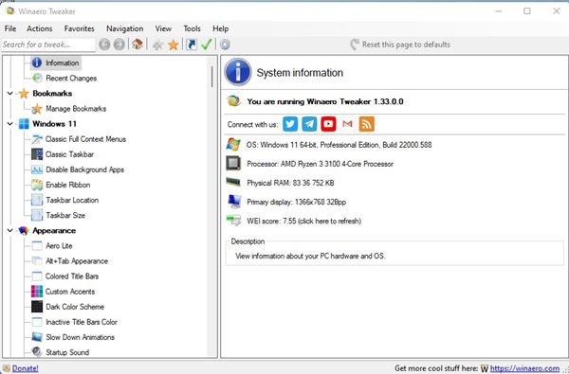
Task: Click Reset this page to defaults
Action: tap(400, 45)
